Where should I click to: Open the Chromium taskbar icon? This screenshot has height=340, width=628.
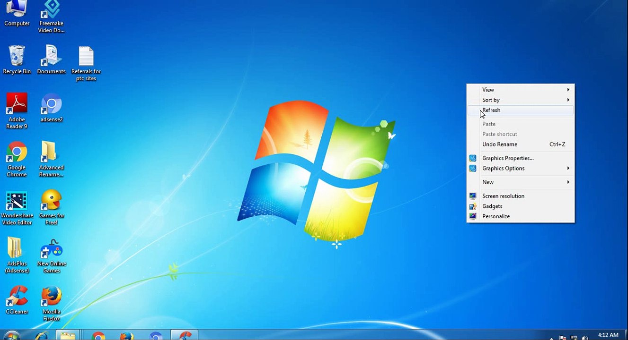pyautogui.click(x=156, y=335)
